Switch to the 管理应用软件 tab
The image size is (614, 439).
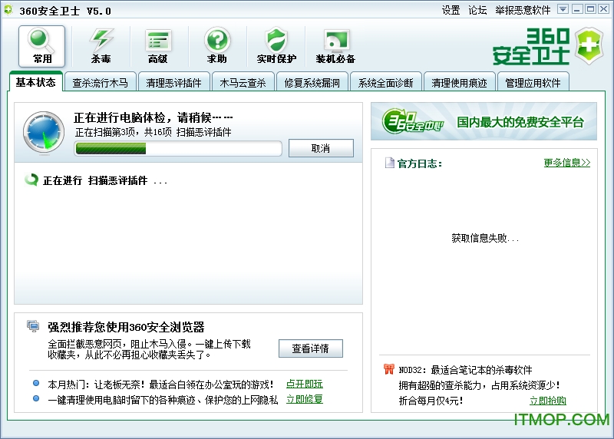tap(533, 83)
